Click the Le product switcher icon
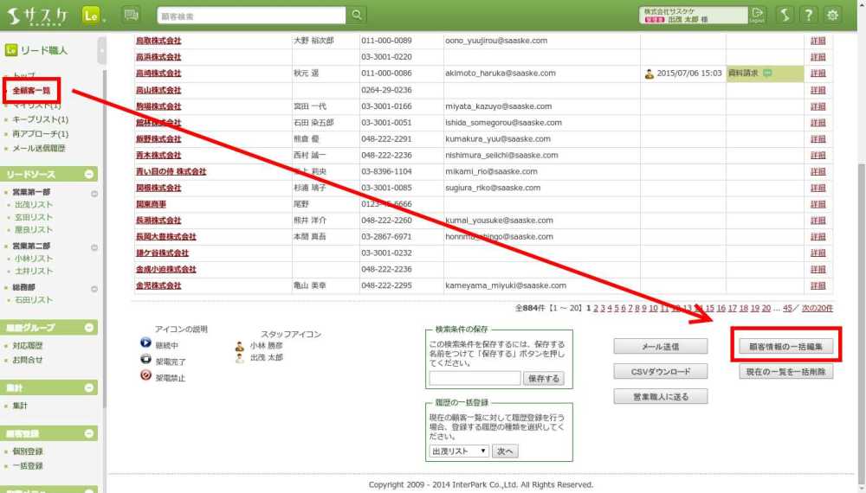This screenshot has width=866, height=493. click(91, 15)
